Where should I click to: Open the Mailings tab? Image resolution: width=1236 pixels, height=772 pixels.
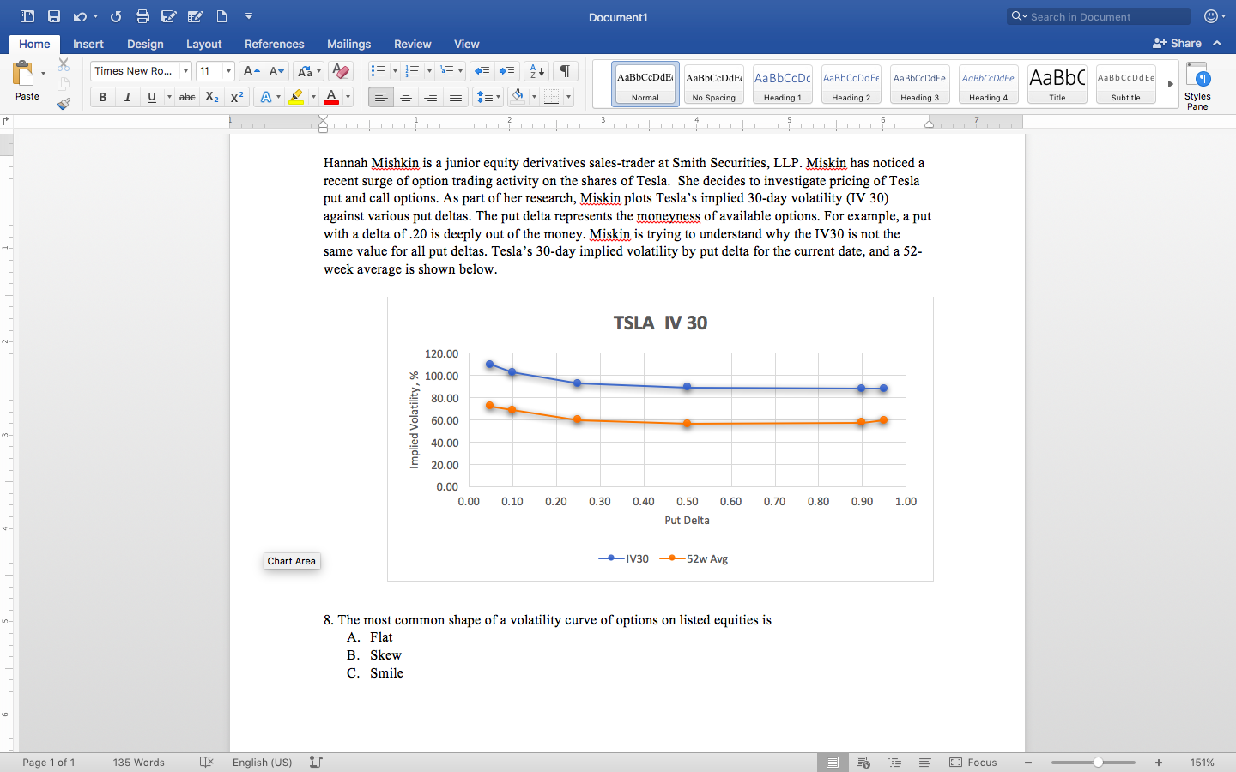click(349, 44)
